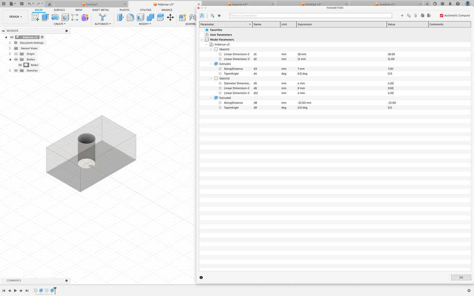Image resolution: width=474 pixels, height=296 pixels.
Task: Click the Value column header
Action: tap(407, 25)
